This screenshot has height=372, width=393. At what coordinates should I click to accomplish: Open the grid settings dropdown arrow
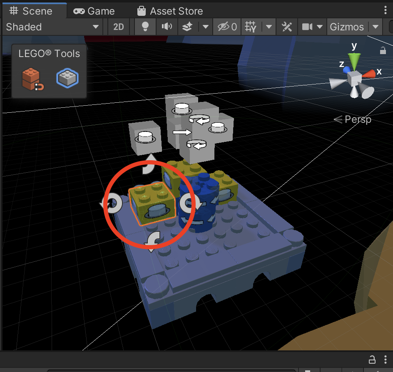point(269,27)
